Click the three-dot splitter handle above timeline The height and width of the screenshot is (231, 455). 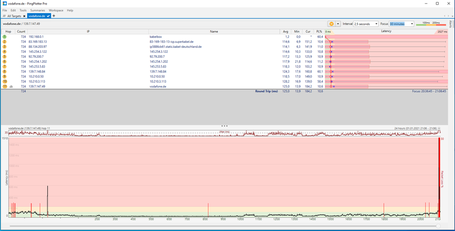[224, 126]
